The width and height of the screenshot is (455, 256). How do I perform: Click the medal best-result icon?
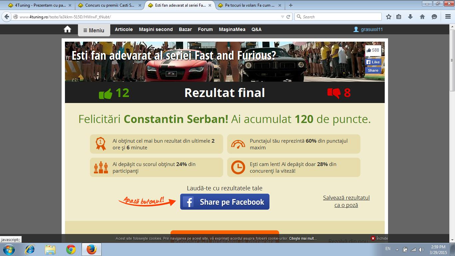[x=100, y=144]
